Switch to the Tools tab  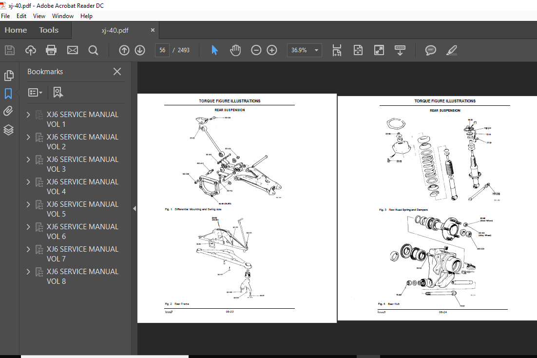pos(49,30)
